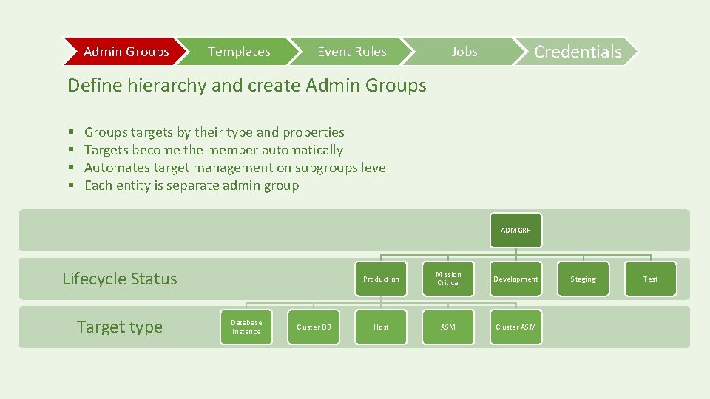Click the heading Define hierarchy and create Admin Groups
The image size is (710, 399).
pyautogui.click(x=247, y=86)
